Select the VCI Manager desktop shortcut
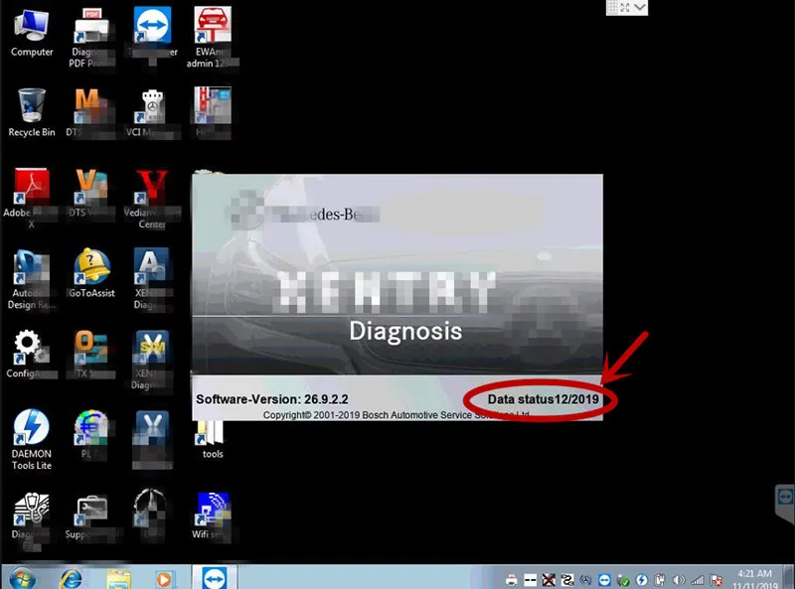This screenshot has height=589, width=795. tap(152, 112)
